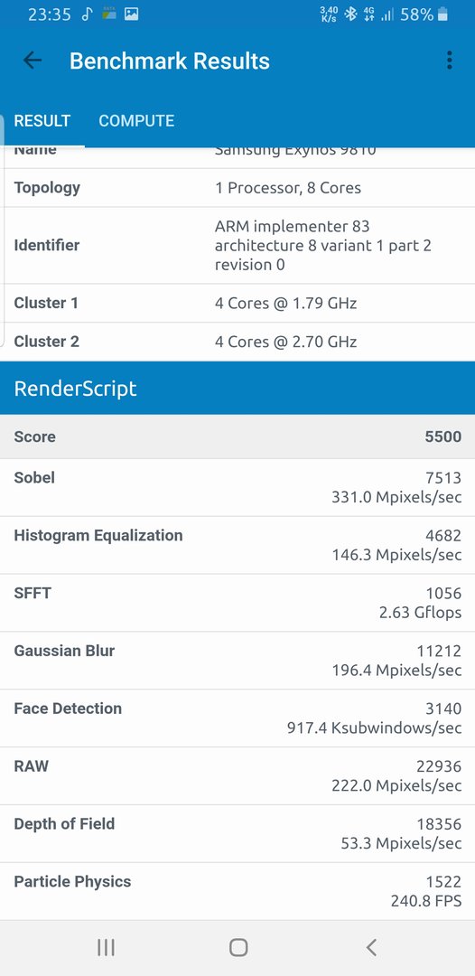Tap the Android back navigation chevron
This screenshot has width=475, height=976.
pos(371,947)
